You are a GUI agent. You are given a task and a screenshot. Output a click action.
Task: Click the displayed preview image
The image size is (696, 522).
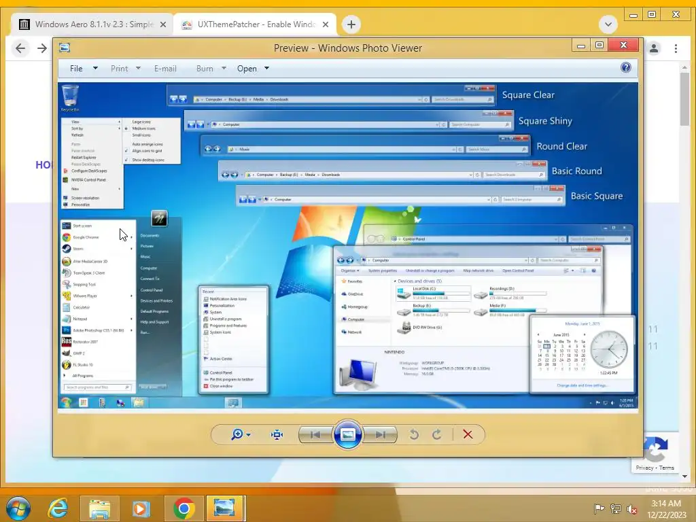pos(347,245)
